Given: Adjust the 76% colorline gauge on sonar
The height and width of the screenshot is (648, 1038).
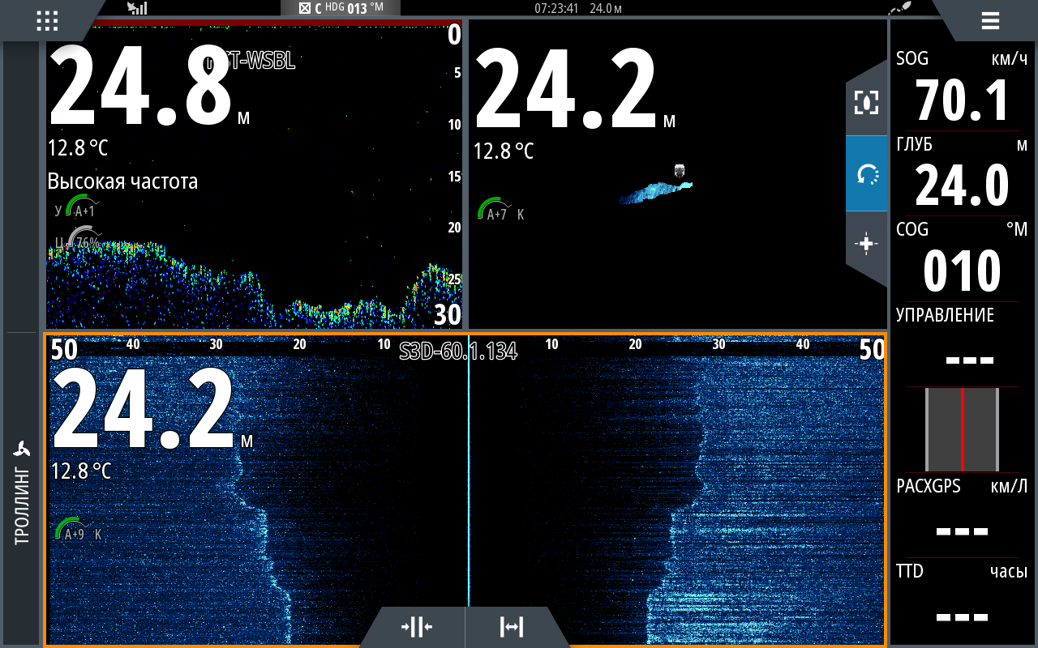Looking at the screenshot, I should tap(79, 240).
